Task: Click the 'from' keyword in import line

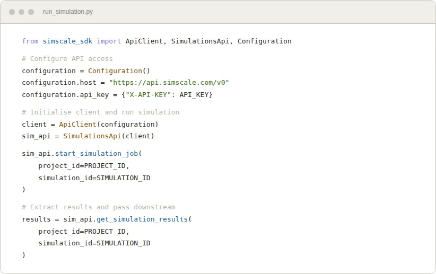Action: click(x=30, y=41)
